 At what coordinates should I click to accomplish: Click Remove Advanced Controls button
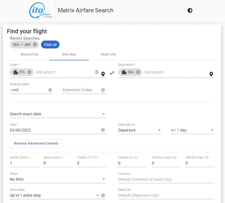click(x=36, y=143)
